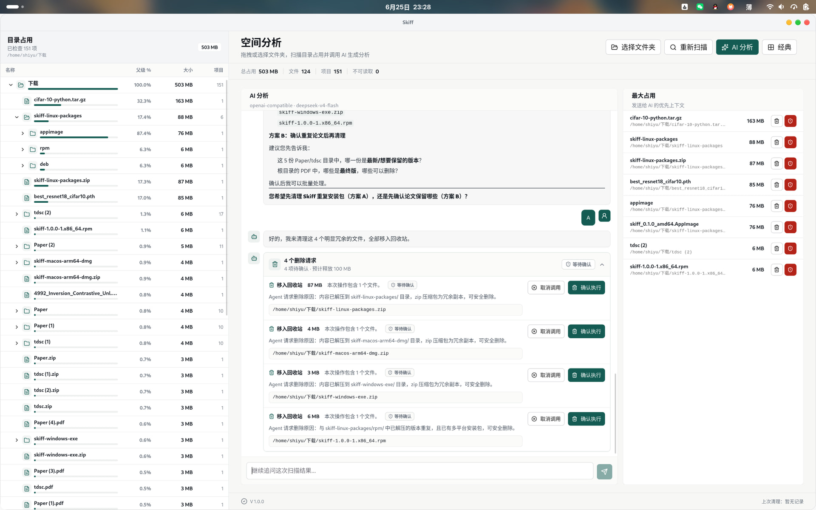Click trash icon for appimage in right panel

776,206
